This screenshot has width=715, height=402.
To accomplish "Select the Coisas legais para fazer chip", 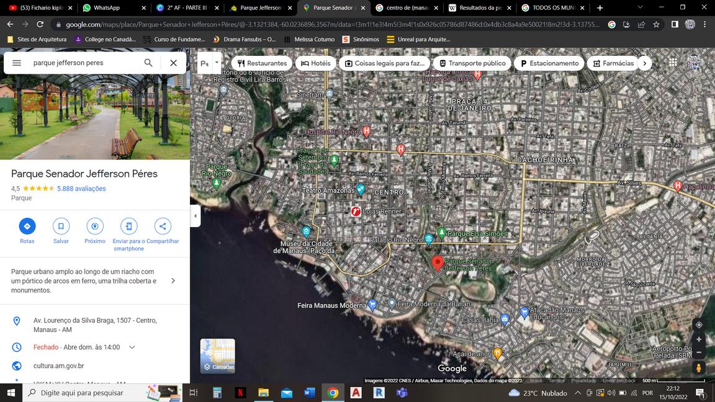I will (384, 63).
